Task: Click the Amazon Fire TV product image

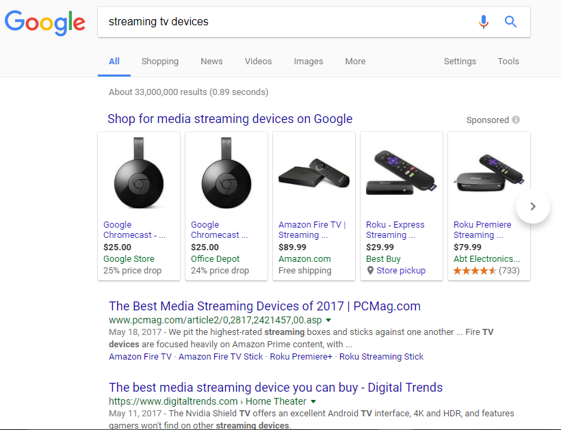Action: tap(314, 173)
